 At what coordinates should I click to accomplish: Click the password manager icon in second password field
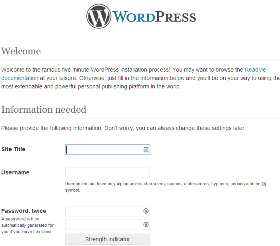[146, 225]
